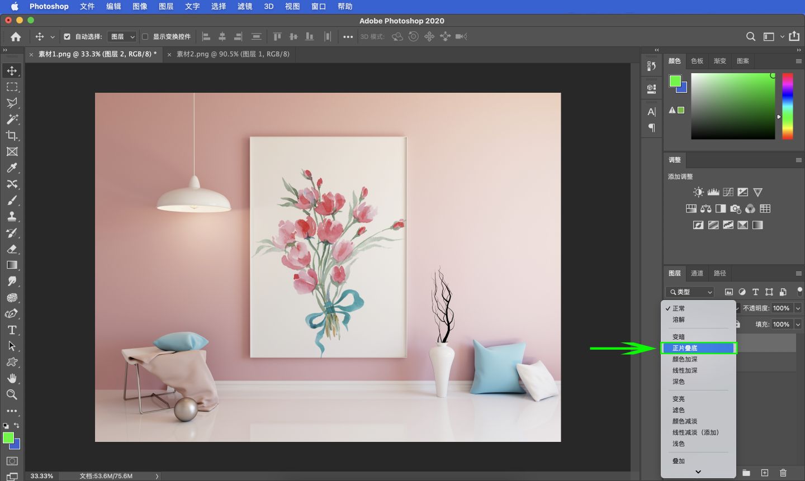This screenshot has height=481, width=805.
Task: Select 溶解 from the blend mode list
Action: point(678,319)
